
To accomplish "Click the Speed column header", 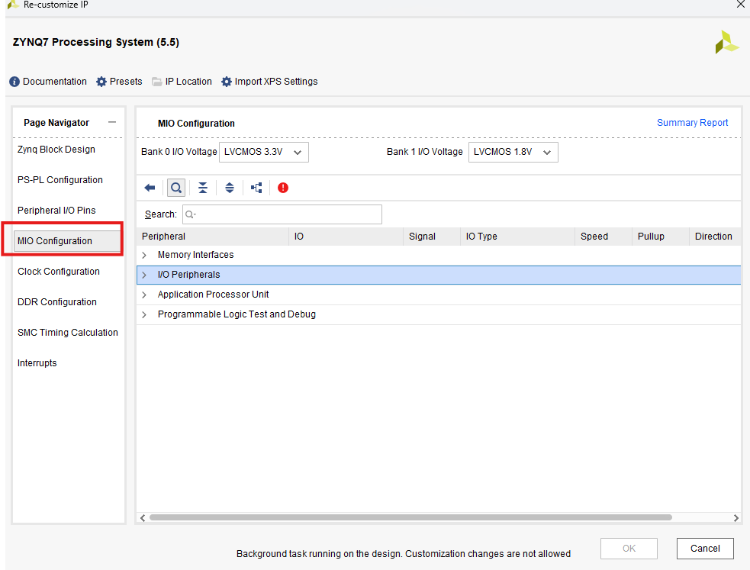I will (604, 237).
